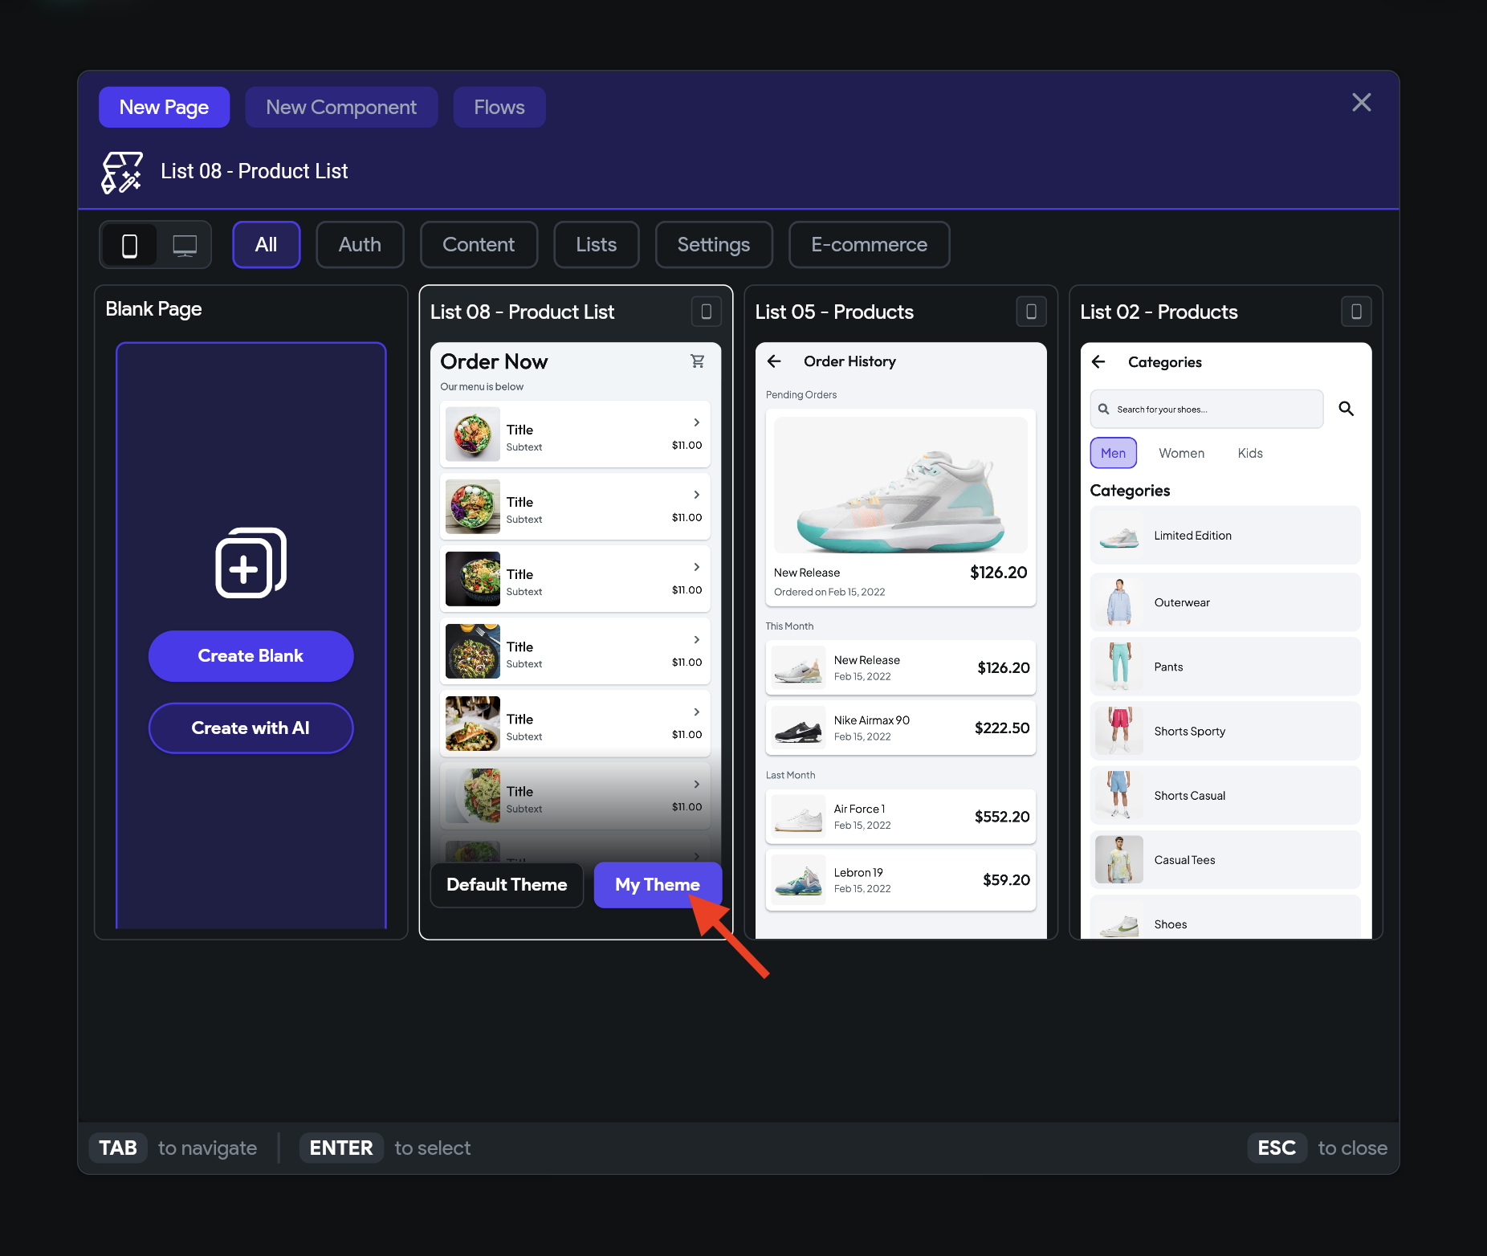Click back arrow in Categories preview
This screenshot has height=1256, width=1487.
(x=1098, y=362)
